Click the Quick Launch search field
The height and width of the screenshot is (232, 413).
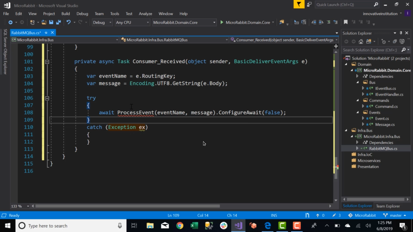[x=344, y=4]
